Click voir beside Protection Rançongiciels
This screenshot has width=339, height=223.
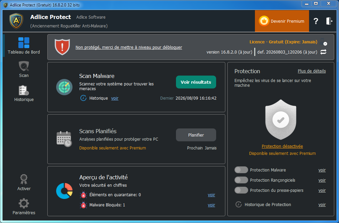coord(322,180)
